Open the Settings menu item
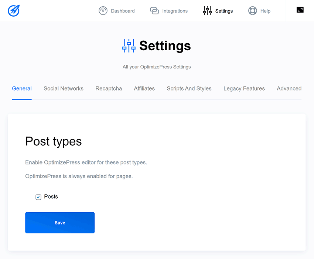The image size is (314, 260). pyautogui.click(x=218, y=11)
